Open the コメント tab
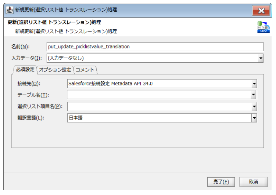 pos(85,70)
